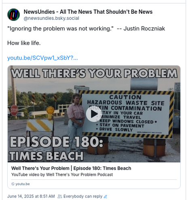Click YouTube video by Well There's Your Problem Podcast

point(62,175)
